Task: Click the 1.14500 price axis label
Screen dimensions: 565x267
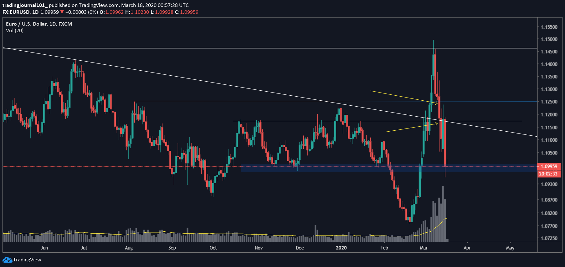Action: [549, 52]
